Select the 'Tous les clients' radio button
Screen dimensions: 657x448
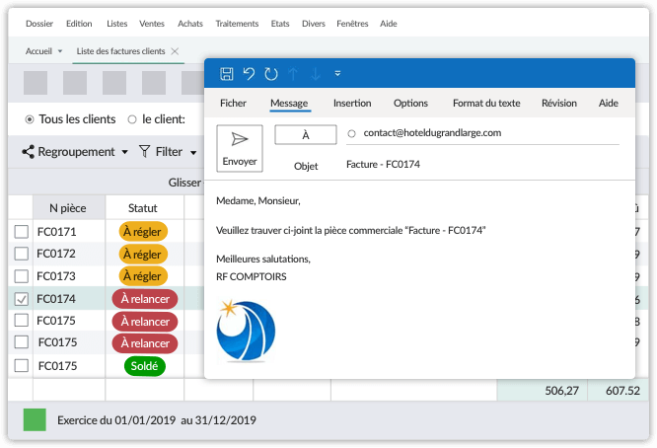29,119
